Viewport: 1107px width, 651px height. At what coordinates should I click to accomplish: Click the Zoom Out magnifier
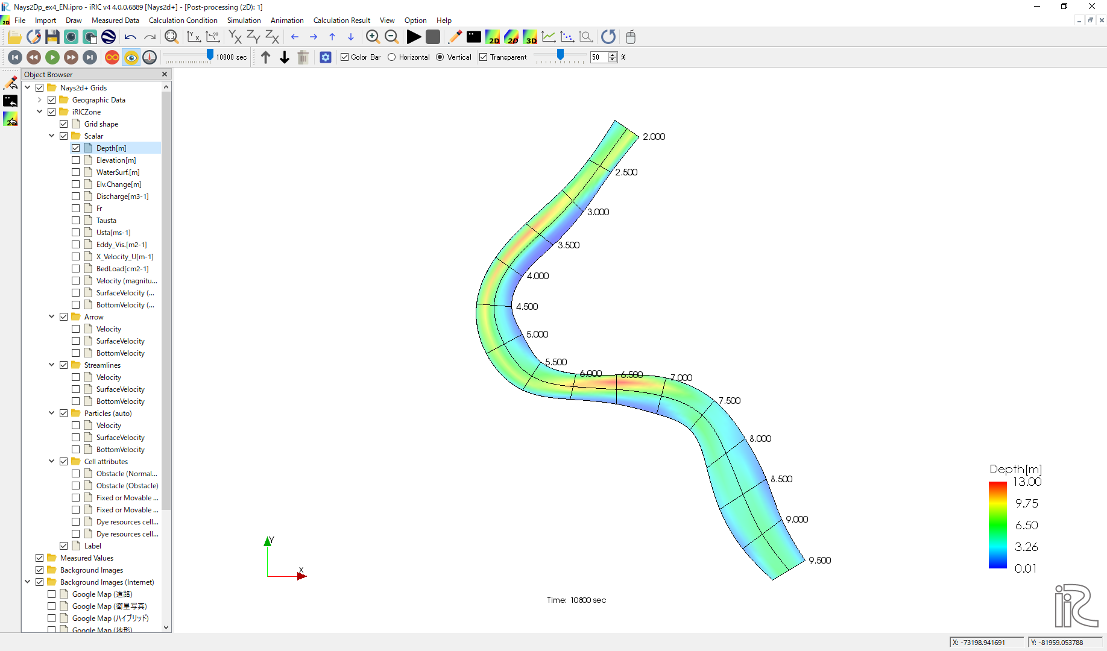391,37
